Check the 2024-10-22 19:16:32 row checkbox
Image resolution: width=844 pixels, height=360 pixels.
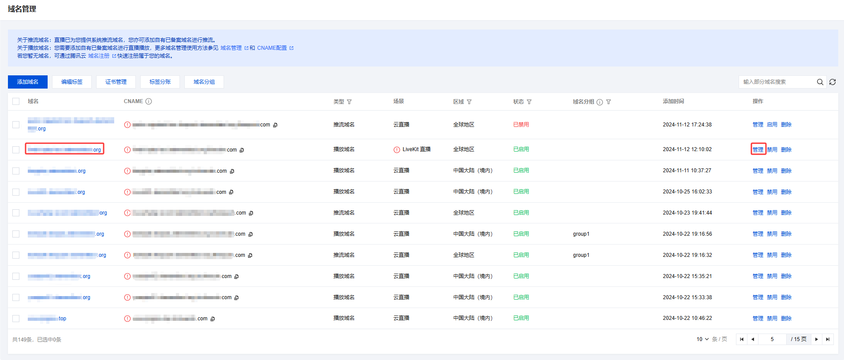[16, 255]
